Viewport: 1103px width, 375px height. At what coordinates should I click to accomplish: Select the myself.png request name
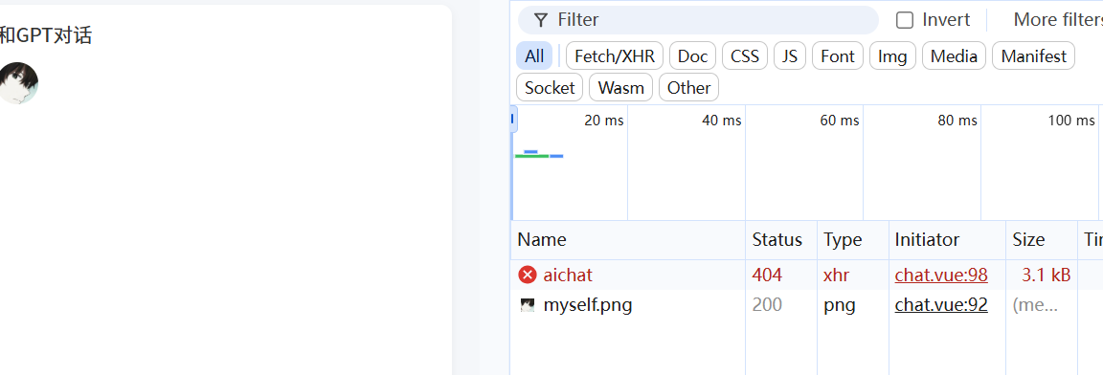(588, 305)
